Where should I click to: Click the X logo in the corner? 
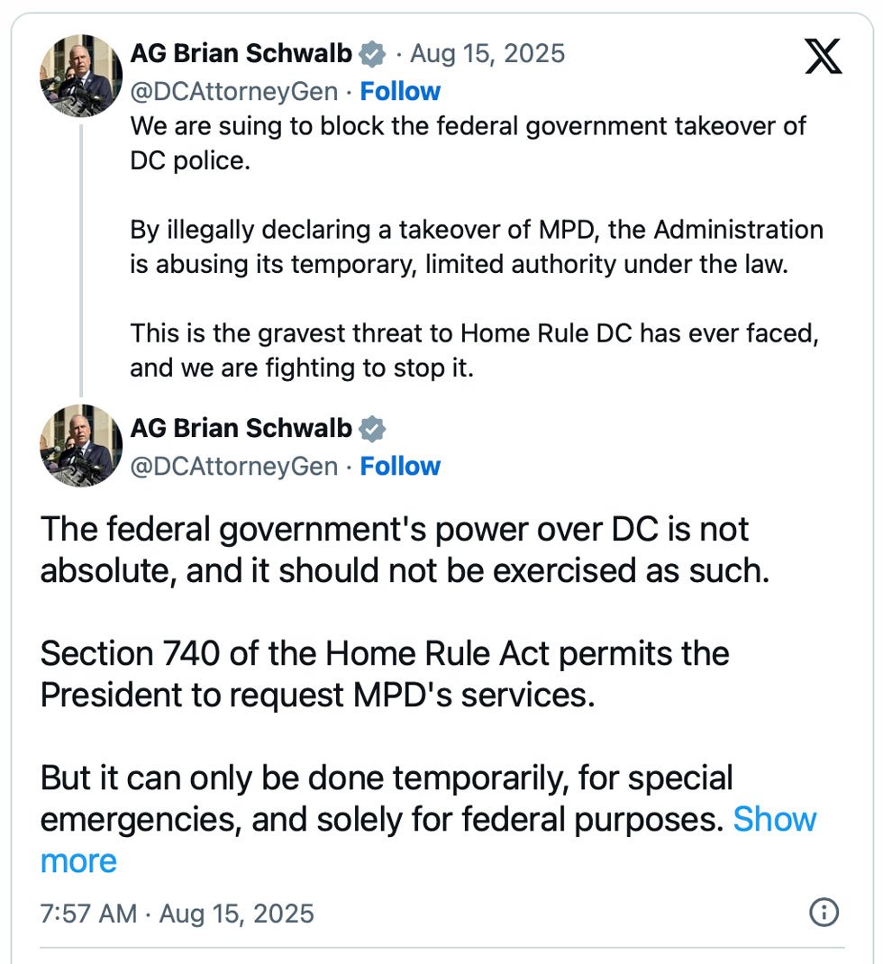point(822,57)
